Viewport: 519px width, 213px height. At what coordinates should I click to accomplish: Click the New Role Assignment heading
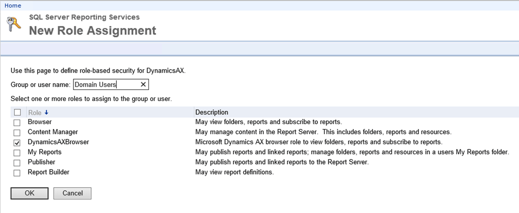[93, 31]
